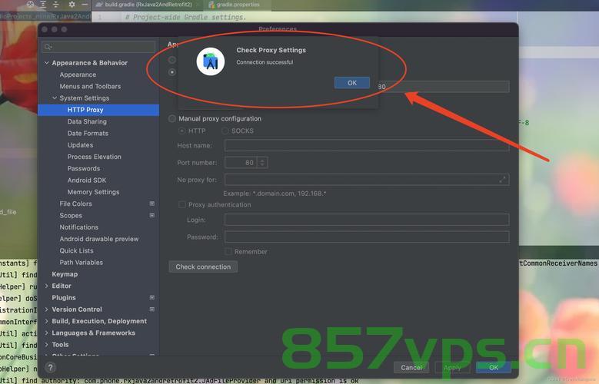
Task: Click Apply in the Preferences window
Action: [x=452, y=367]
